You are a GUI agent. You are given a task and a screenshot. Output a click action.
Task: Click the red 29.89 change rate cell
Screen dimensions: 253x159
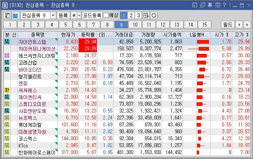click(88, 49)
